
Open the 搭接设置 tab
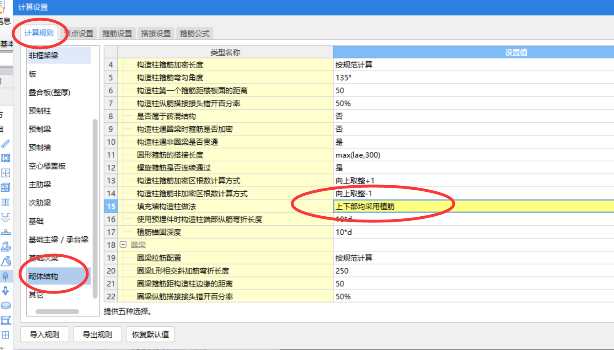point(156,34)
